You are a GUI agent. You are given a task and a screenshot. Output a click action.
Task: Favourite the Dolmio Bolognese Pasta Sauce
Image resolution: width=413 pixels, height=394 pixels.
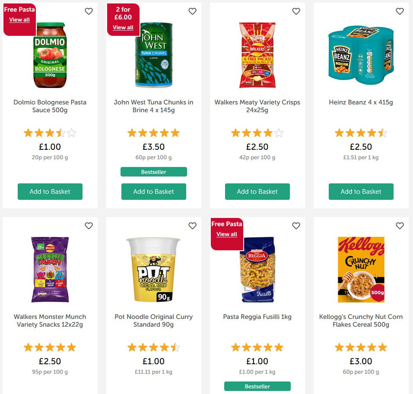point(89,11)
